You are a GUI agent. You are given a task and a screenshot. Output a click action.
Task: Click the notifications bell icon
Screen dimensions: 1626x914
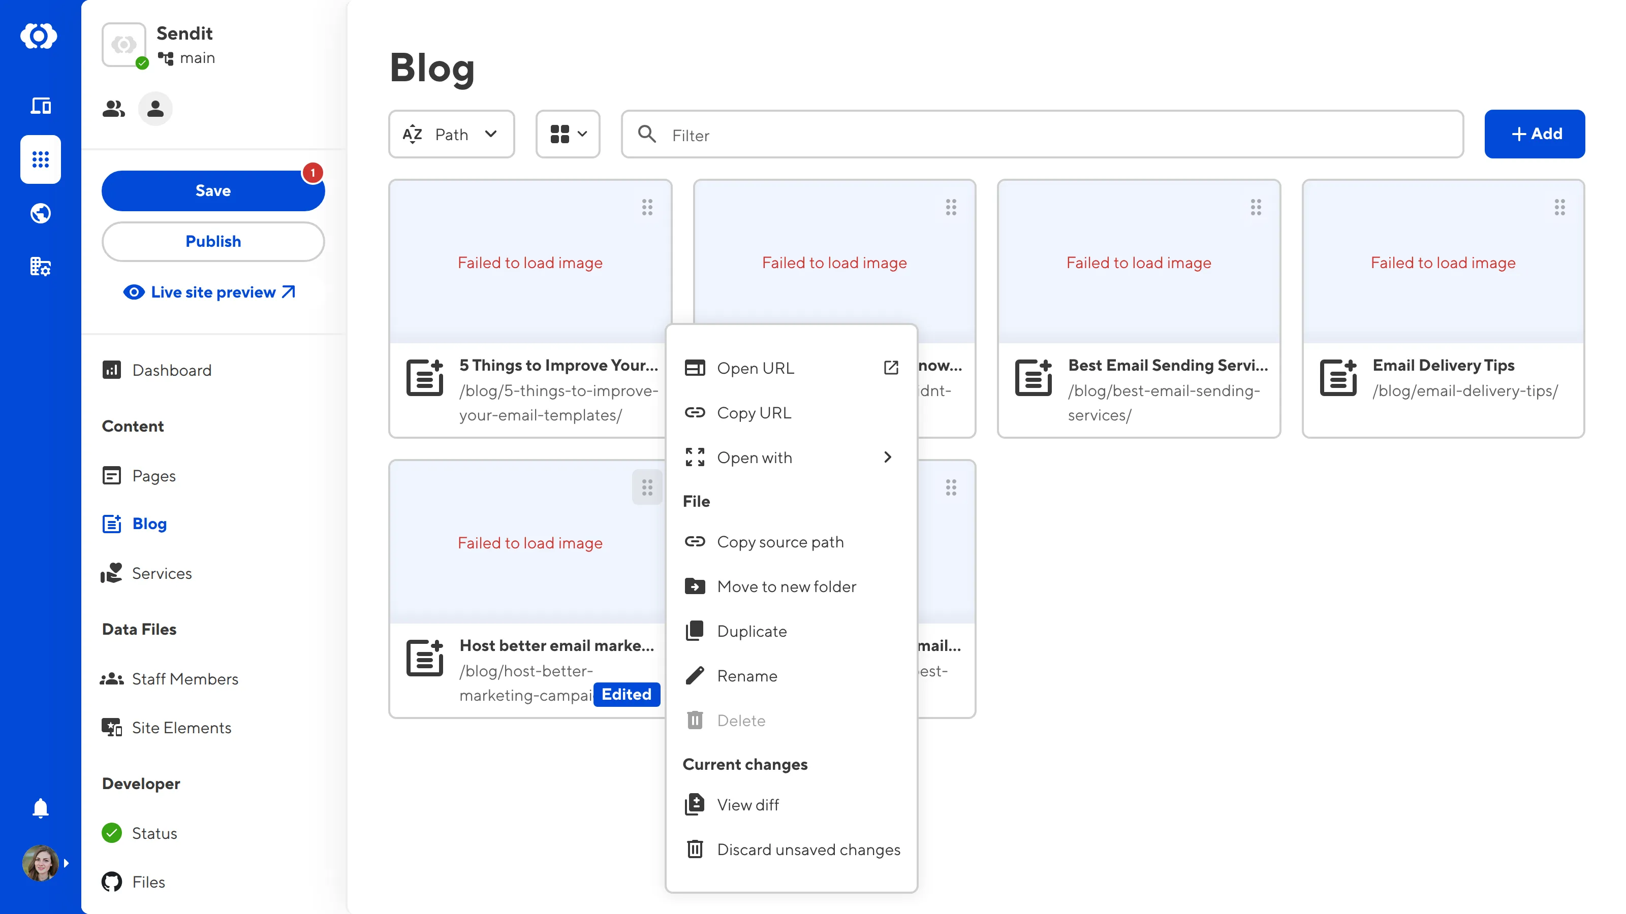(41, 808)
